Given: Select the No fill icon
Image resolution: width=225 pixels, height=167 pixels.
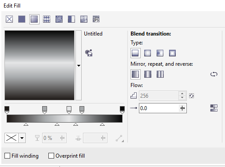Looking at the screenshot, I should (9, 19).
